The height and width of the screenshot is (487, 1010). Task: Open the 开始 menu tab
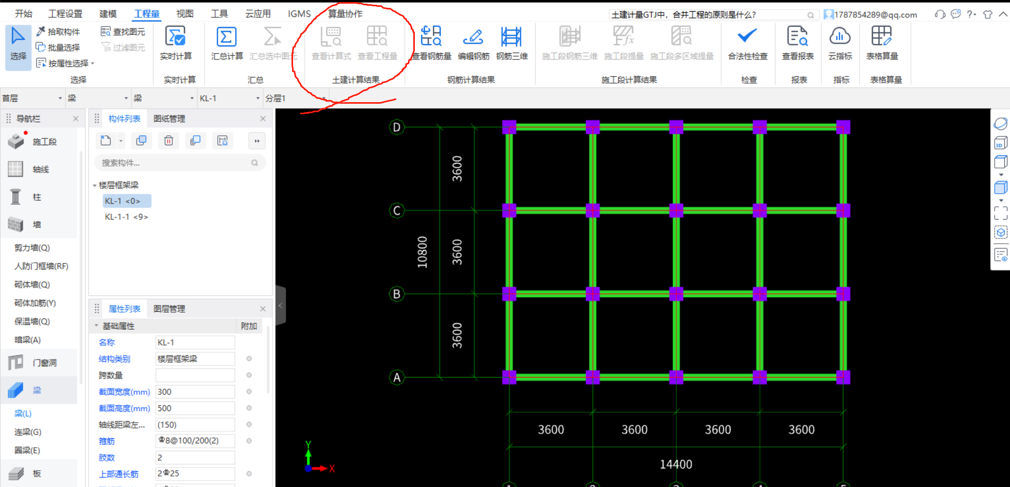click(23, 14)
